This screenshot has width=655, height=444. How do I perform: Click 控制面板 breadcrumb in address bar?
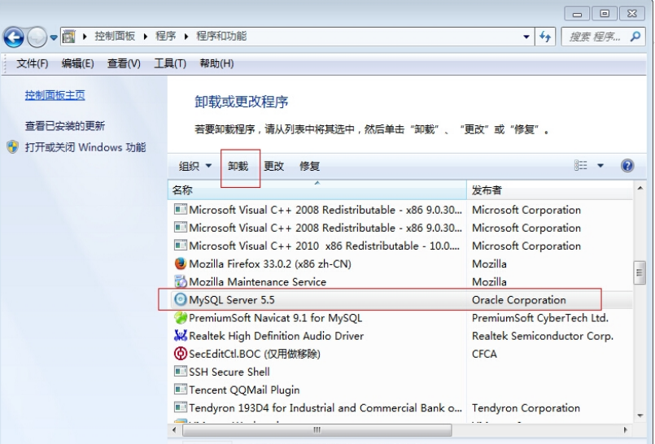(x=115, y=37)
